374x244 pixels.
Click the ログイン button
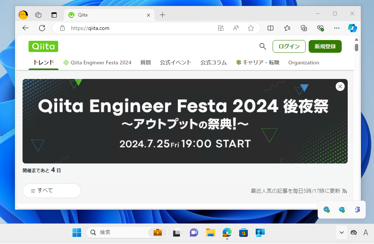coord(289,46)
